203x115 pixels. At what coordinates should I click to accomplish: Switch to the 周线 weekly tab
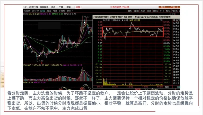49,11
